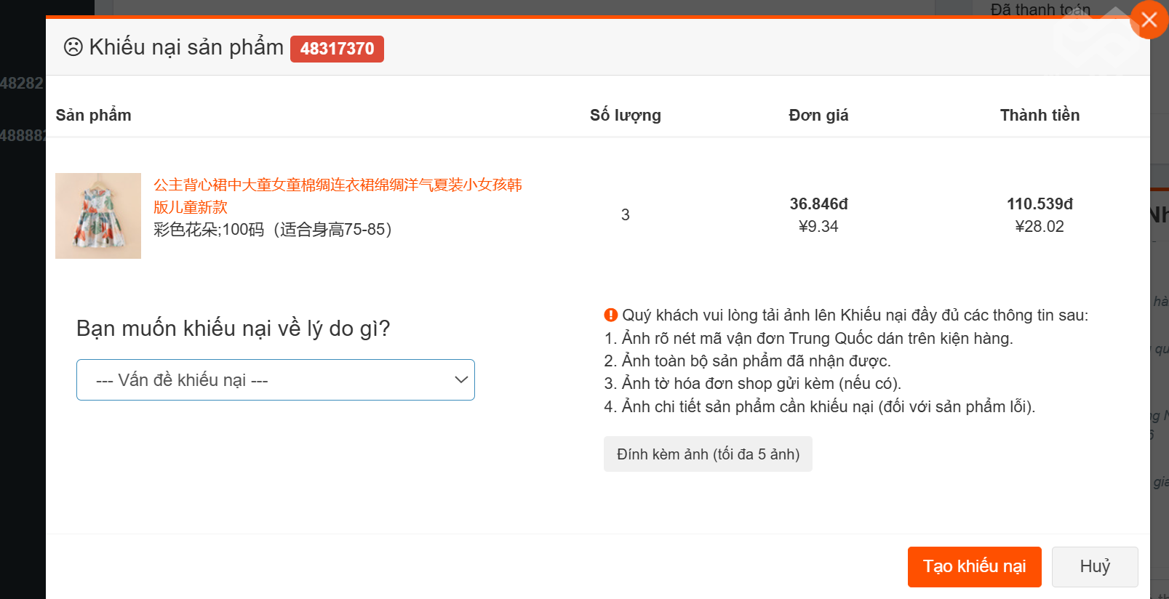Click the sad face icon in title
Screen dimensions: 1169x599
[73, 47]
